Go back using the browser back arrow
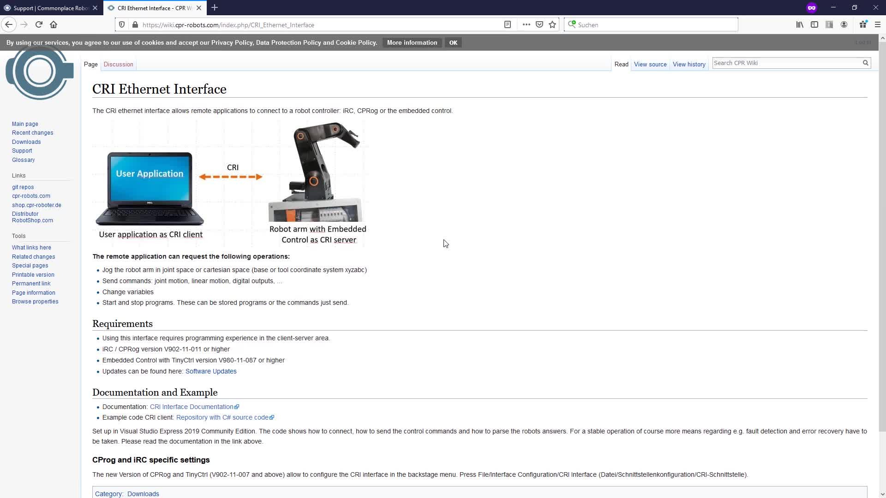Viewport: 886px width, 498px height. pyautogui.click(x=9, y=25)
